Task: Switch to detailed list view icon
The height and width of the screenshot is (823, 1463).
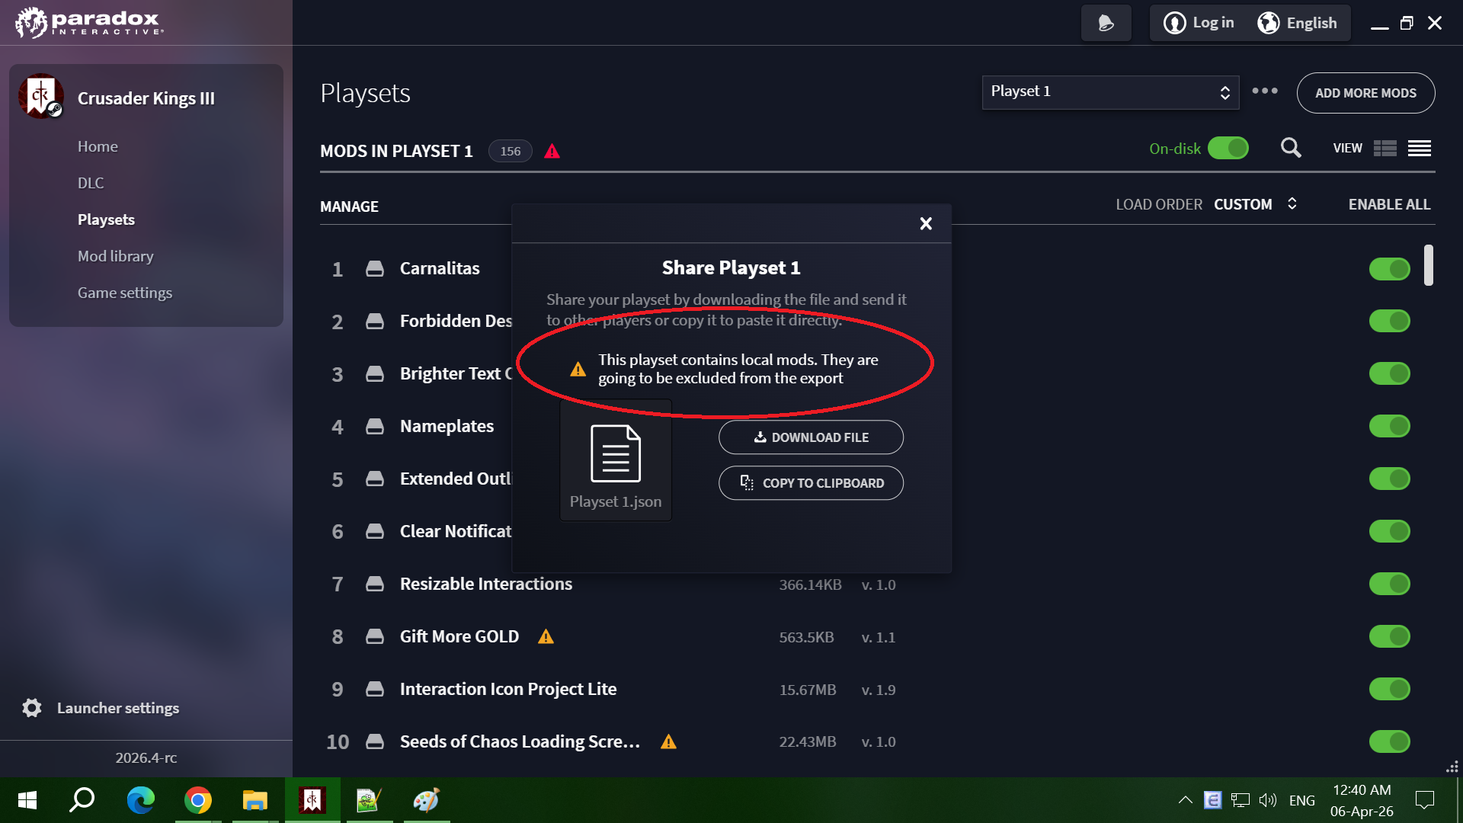Action: 1385,148
